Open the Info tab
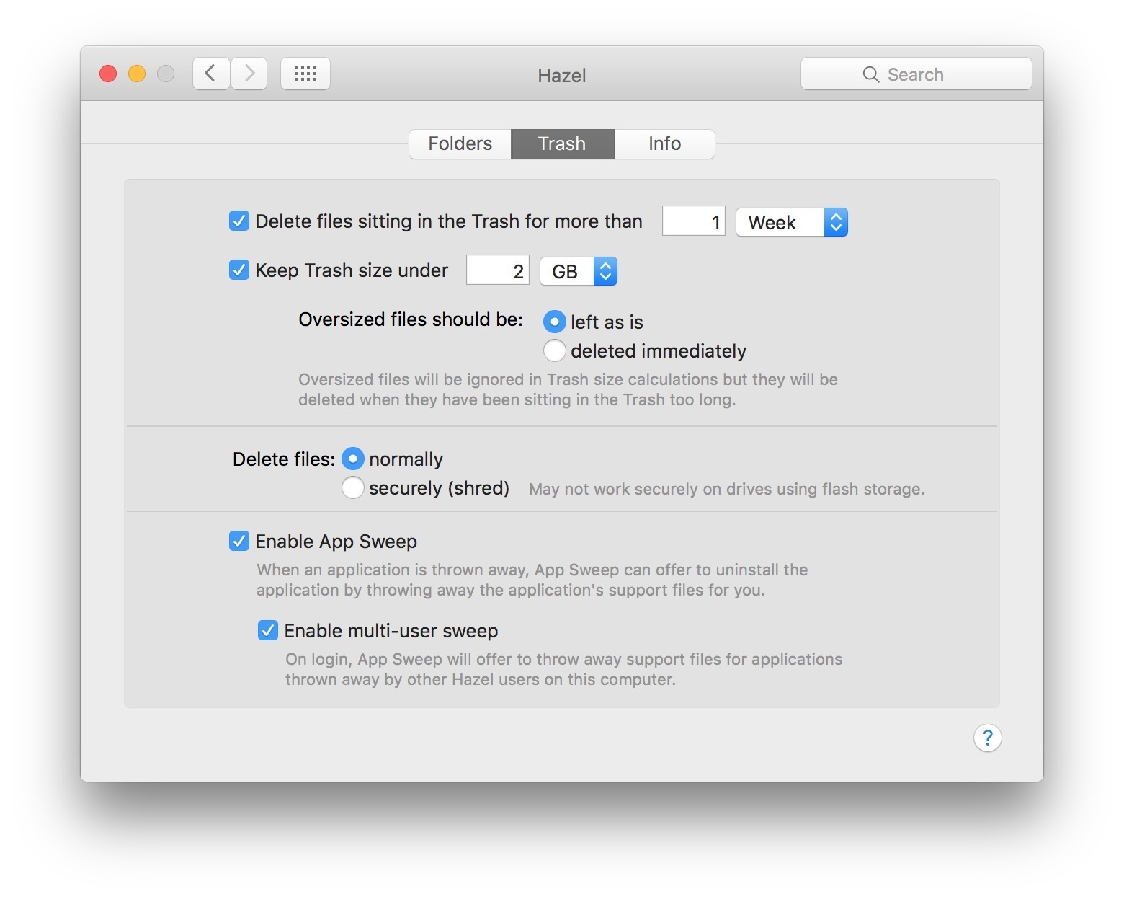Screen dimensions: 1124x897 click(664, 143)
